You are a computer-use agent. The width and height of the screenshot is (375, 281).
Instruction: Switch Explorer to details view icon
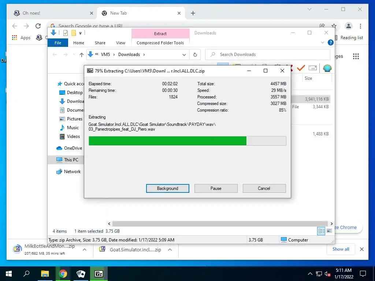[x=321, y=231]
